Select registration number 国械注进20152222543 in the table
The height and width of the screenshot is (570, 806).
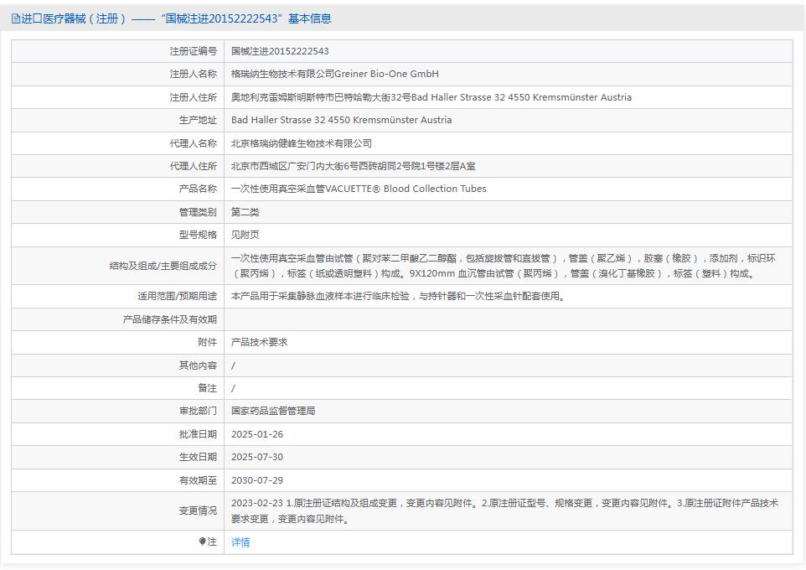pyautogui.click(x=280, y=51)
